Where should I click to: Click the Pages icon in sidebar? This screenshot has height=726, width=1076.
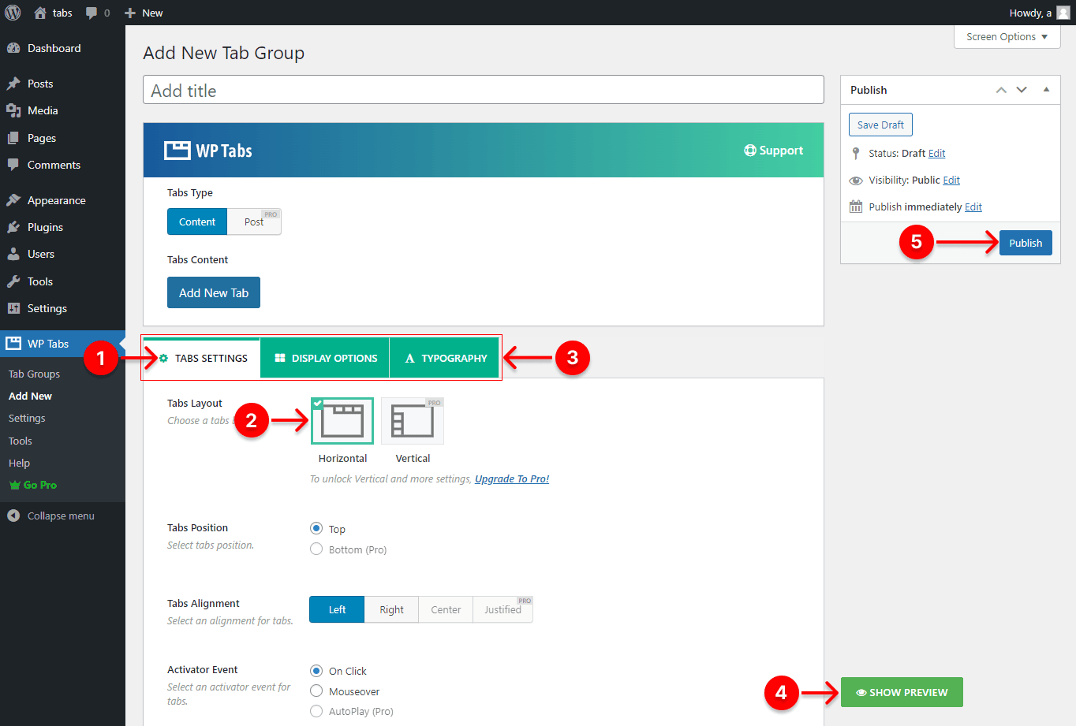(x=13, y=138)
